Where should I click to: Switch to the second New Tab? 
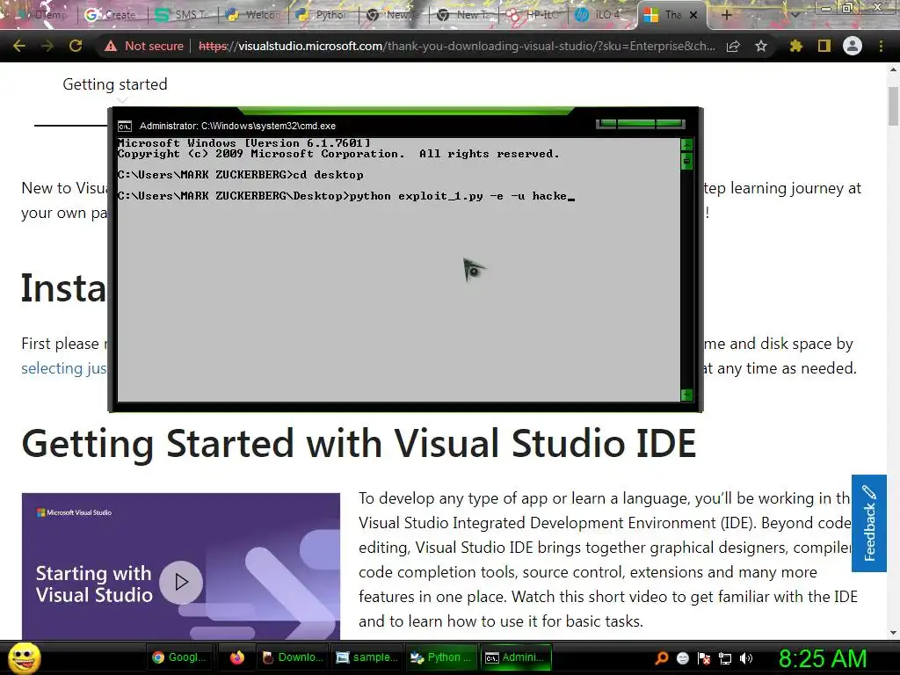point(464,15)
